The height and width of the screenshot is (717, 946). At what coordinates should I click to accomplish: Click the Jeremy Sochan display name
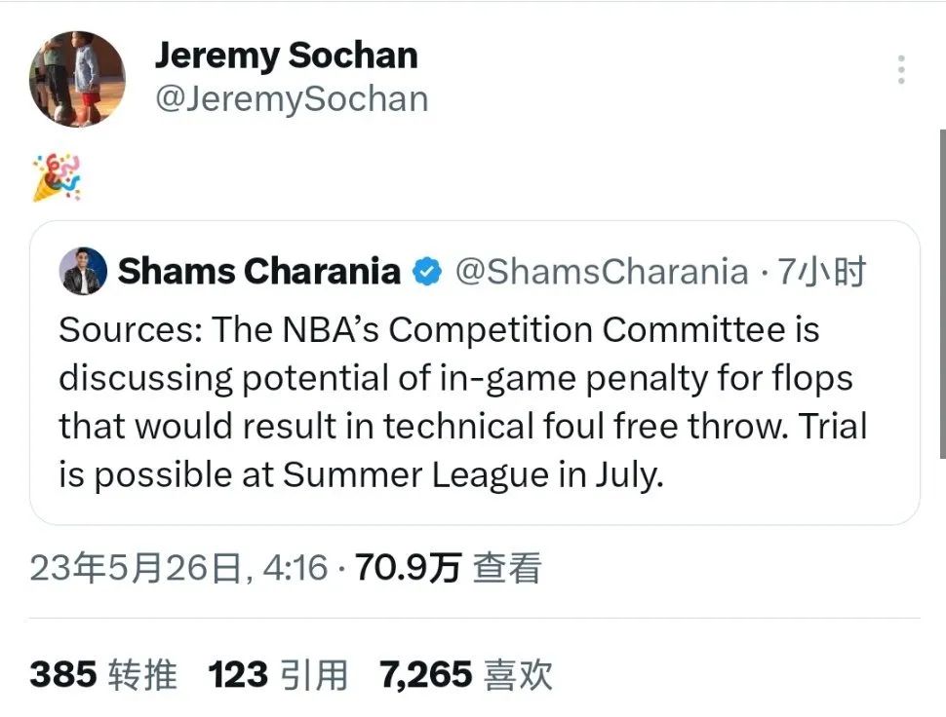point(286,56)
